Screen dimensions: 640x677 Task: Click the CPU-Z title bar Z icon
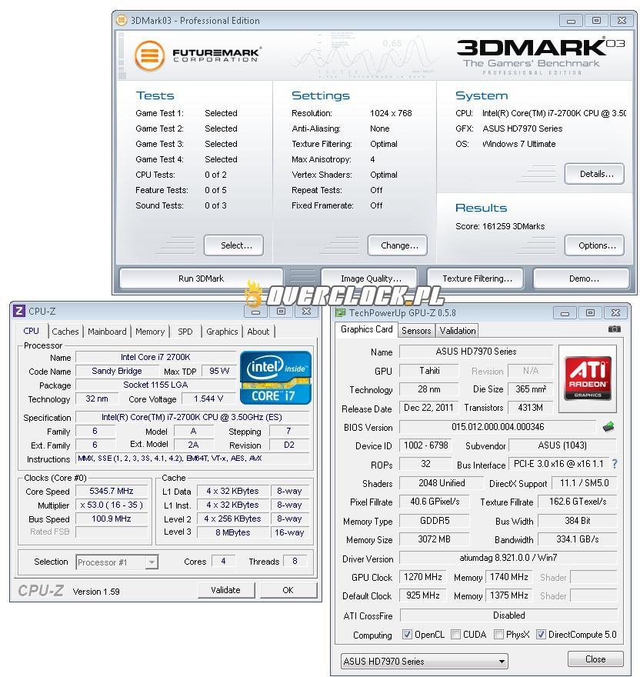19,311
